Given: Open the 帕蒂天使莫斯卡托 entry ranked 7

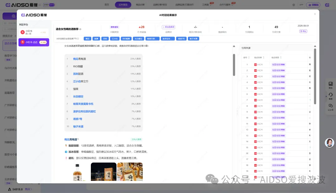Looking at the screenshot, I should point(83,104).
